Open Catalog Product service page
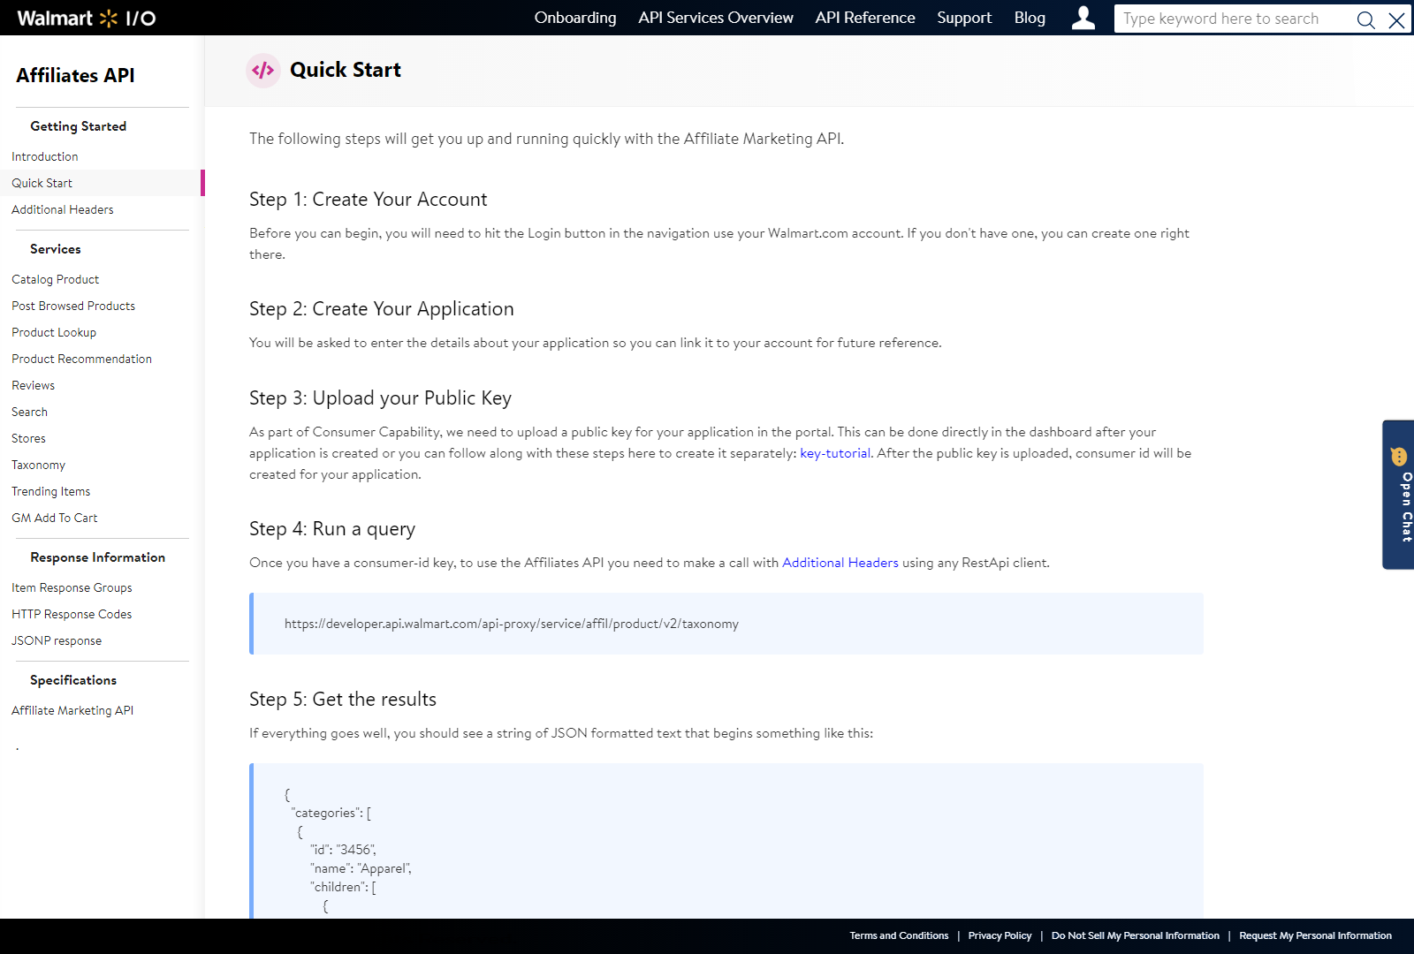The height and width of the screenshot is (954, 1414). 56,279
